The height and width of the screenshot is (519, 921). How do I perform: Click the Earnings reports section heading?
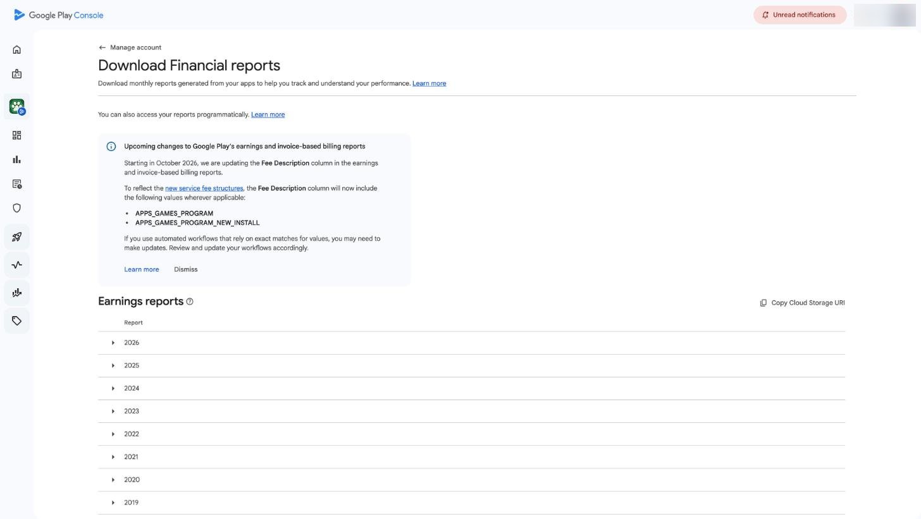pyautogui.click(x=140, y=301)
